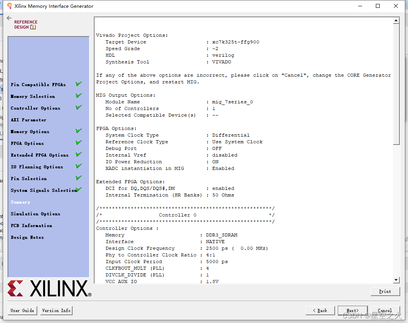Minimize the Memory Interface Generator window
408x323 pixels.
click(360, 6)
